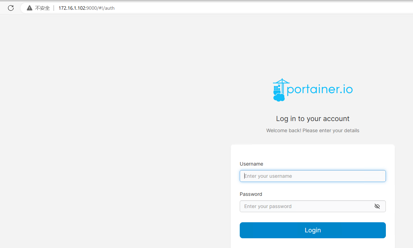The width and height of the screenshot is (413, 248).
Task: Reload the page with the refresh icon
Action: pyautogui.click(x=11, y=8)
